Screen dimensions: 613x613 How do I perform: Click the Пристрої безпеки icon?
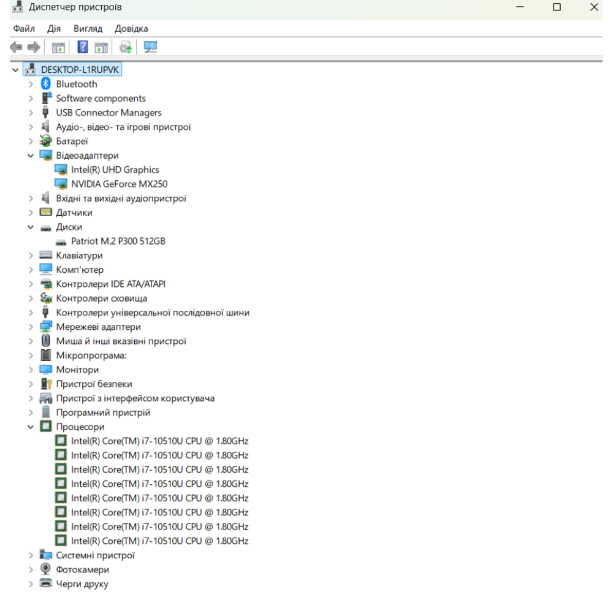46,384
